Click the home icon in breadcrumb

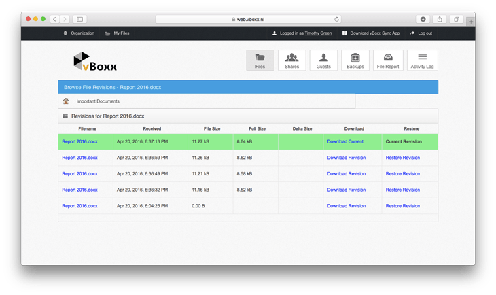pyautogui.click(x=66, y=101)
